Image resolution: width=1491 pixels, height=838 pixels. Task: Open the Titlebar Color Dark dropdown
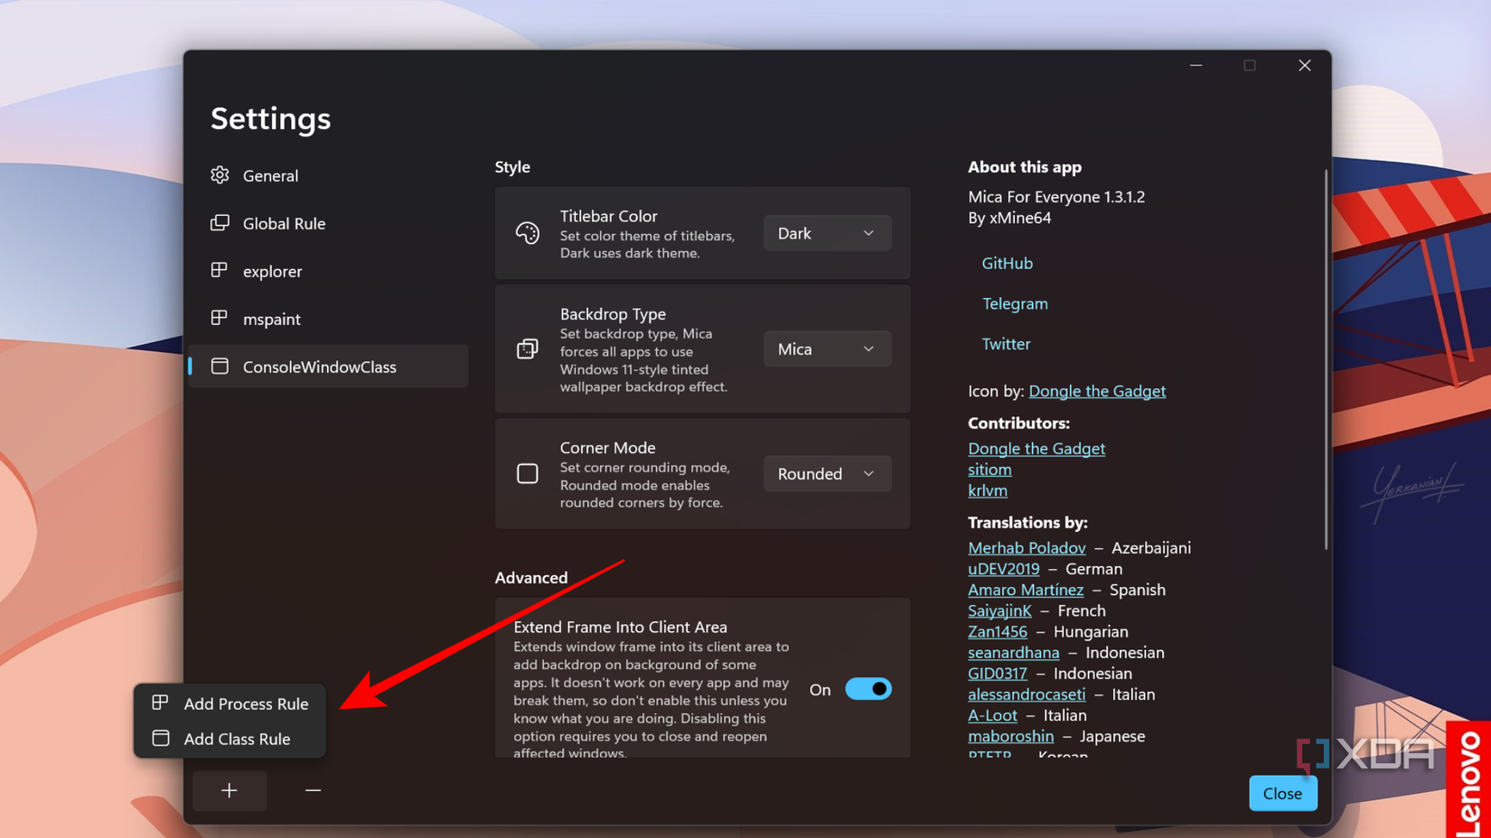(827, 233)
